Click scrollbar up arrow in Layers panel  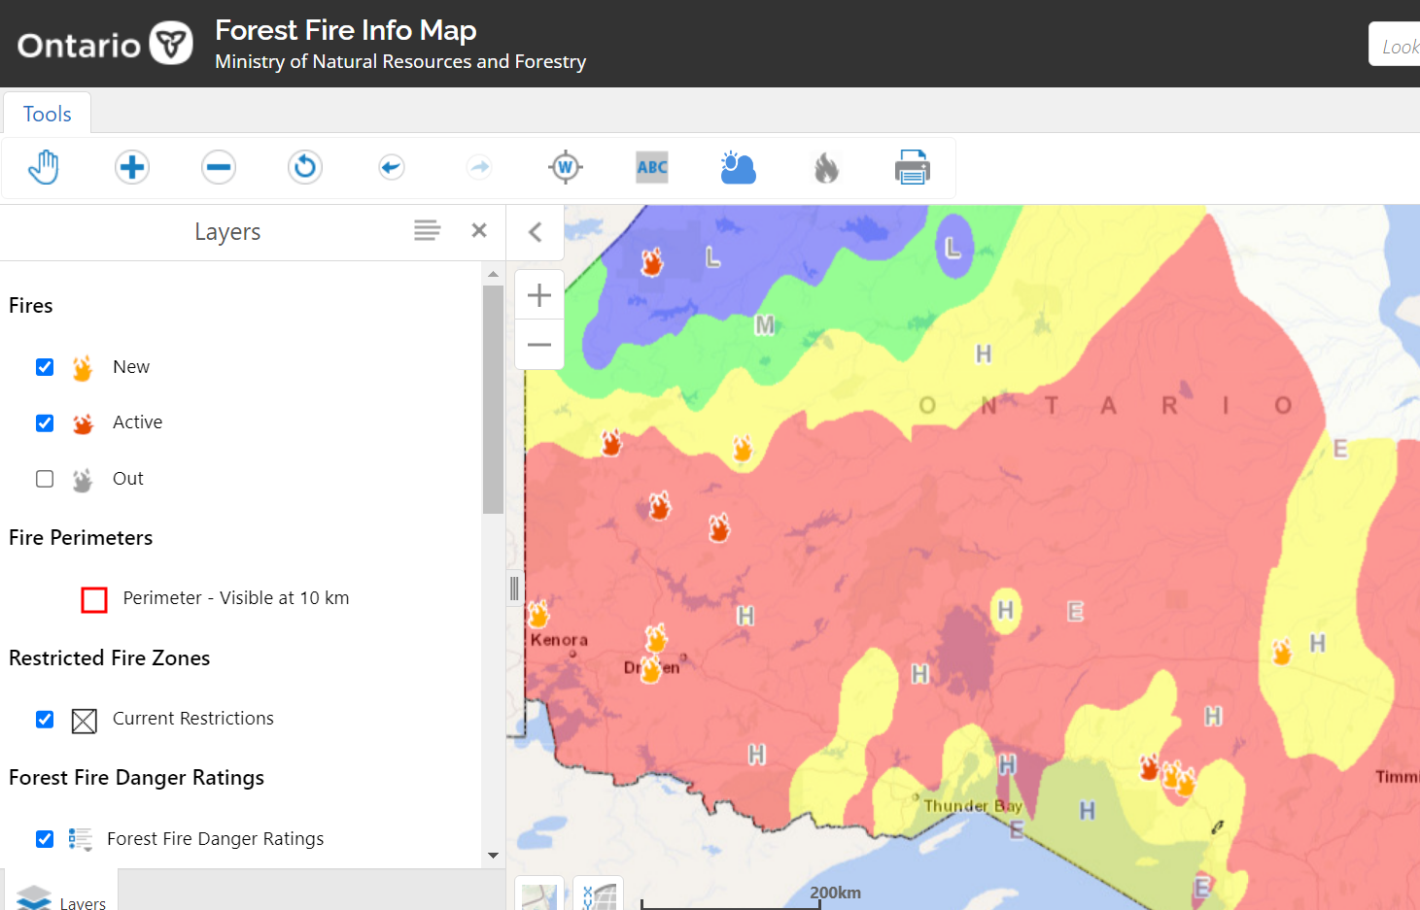493,274
